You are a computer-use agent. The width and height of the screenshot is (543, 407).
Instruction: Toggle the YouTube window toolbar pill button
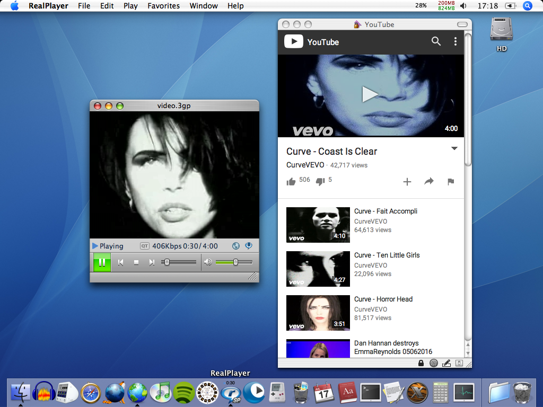(462, 24)
